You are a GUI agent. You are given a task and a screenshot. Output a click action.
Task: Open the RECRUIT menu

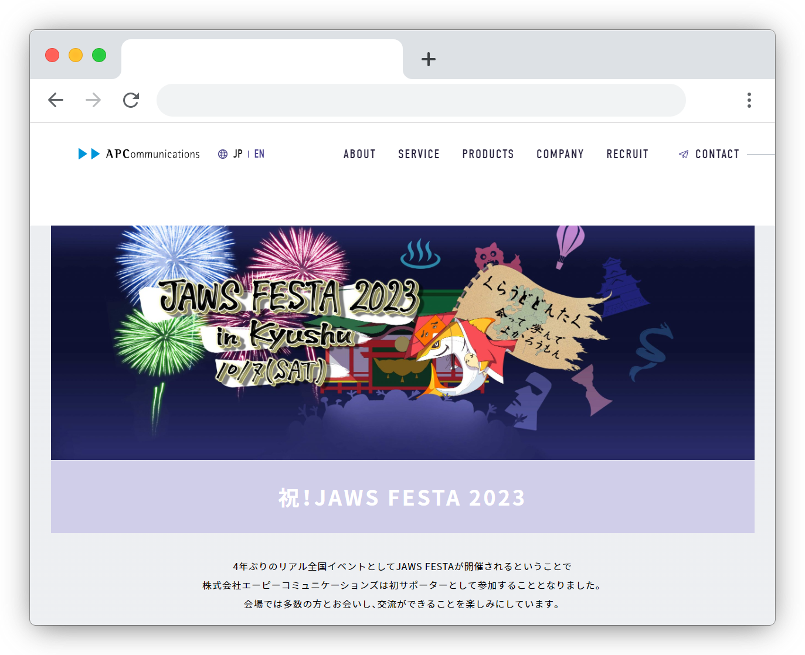coord(627,154)
